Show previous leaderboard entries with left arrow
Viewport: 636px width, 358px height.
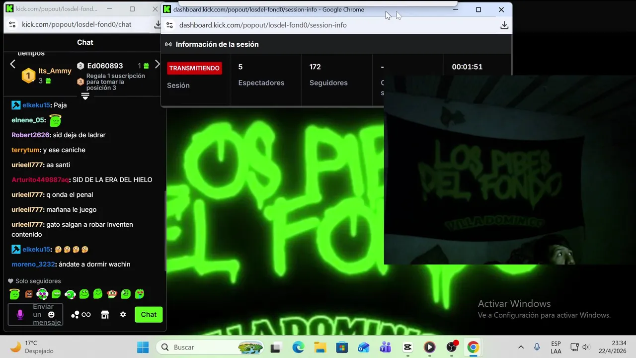(x=13, y=64)
